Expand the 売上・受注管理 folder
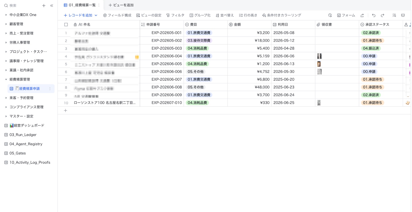412x212 pixels. tap(6, 33)
